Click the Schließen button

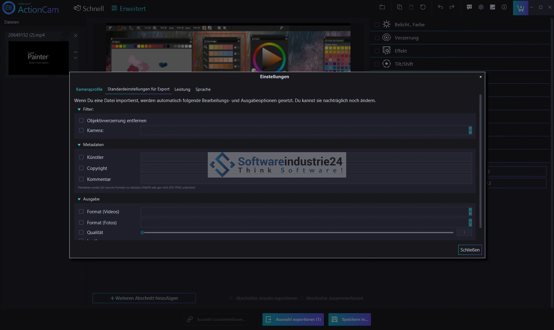click(x=470, y=250)
